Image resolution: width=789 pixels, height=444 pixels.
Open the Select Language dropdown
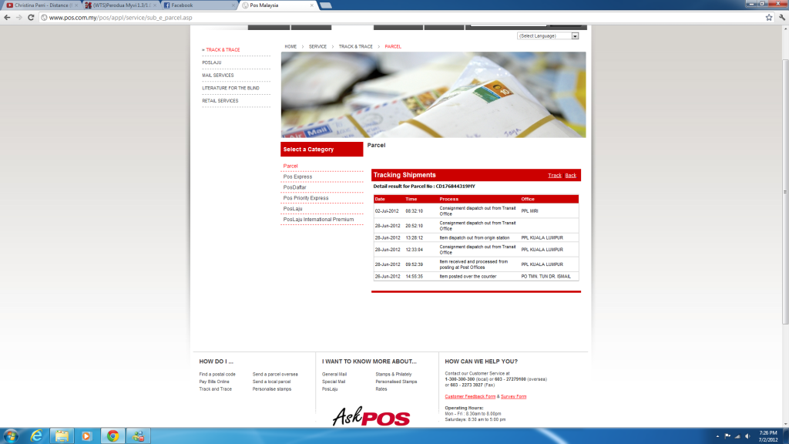pos(549,36)
